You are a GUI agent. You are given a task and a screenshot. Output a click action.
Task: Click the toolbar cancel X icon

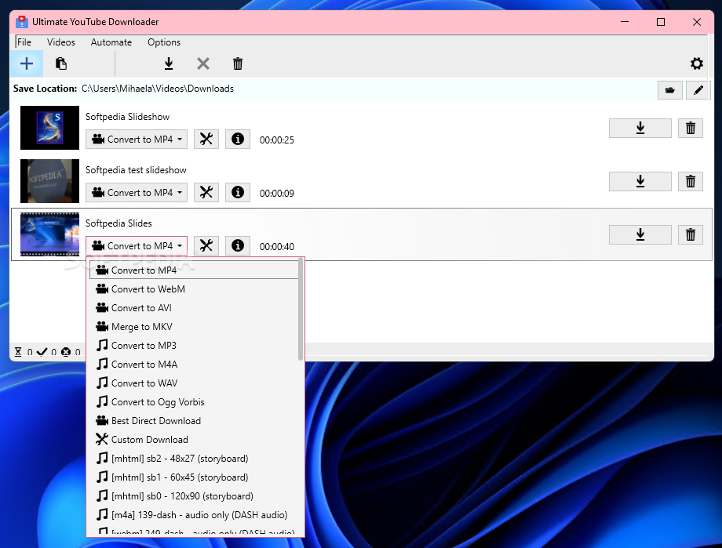click(203, 64)
